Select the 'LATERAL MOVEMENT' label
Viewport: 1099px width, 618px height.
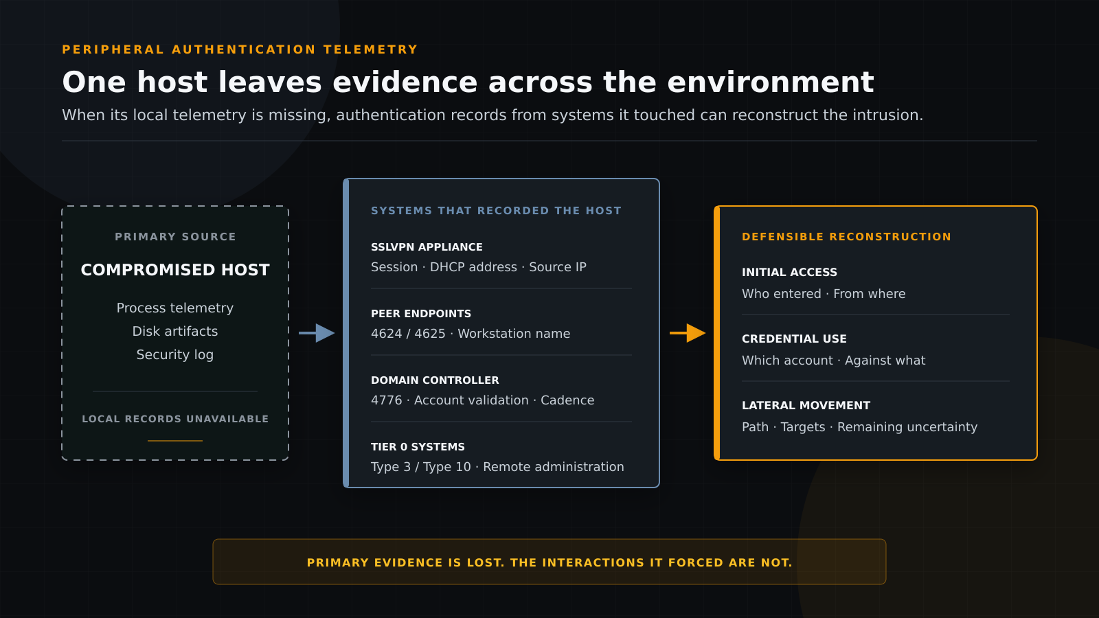click(806, 406)
